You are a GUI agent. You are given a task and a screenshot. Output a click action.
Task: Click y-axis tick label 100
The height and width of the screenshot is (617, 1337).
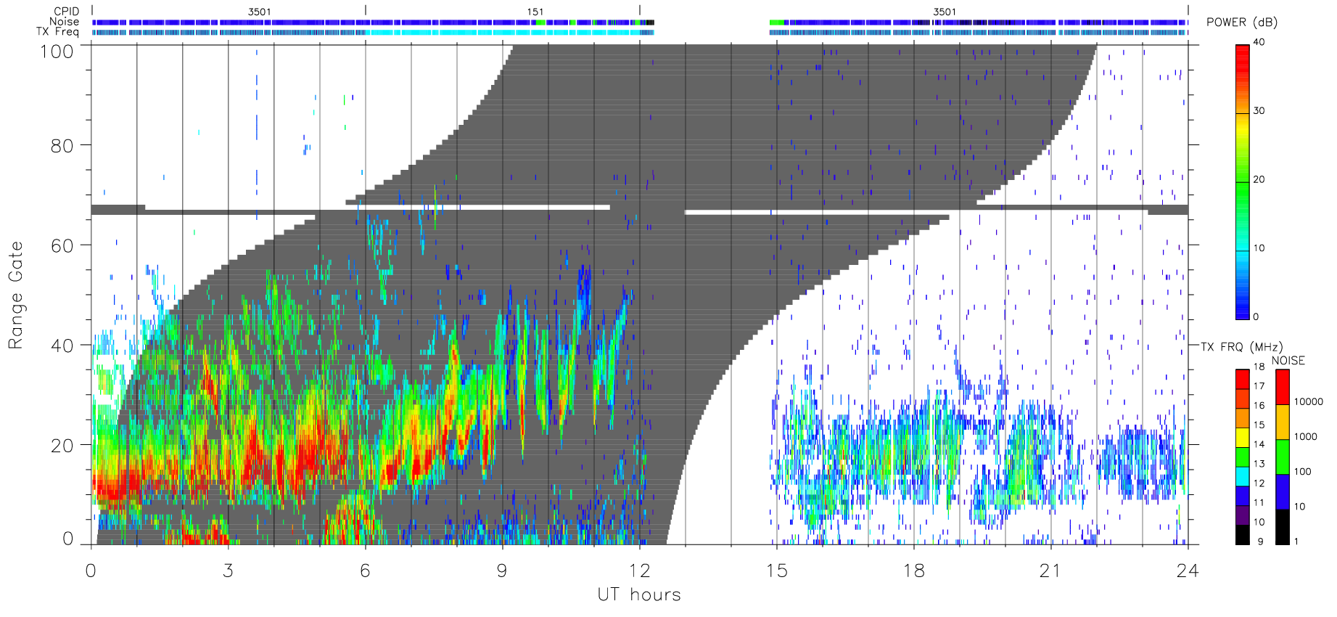click(57, 52)
